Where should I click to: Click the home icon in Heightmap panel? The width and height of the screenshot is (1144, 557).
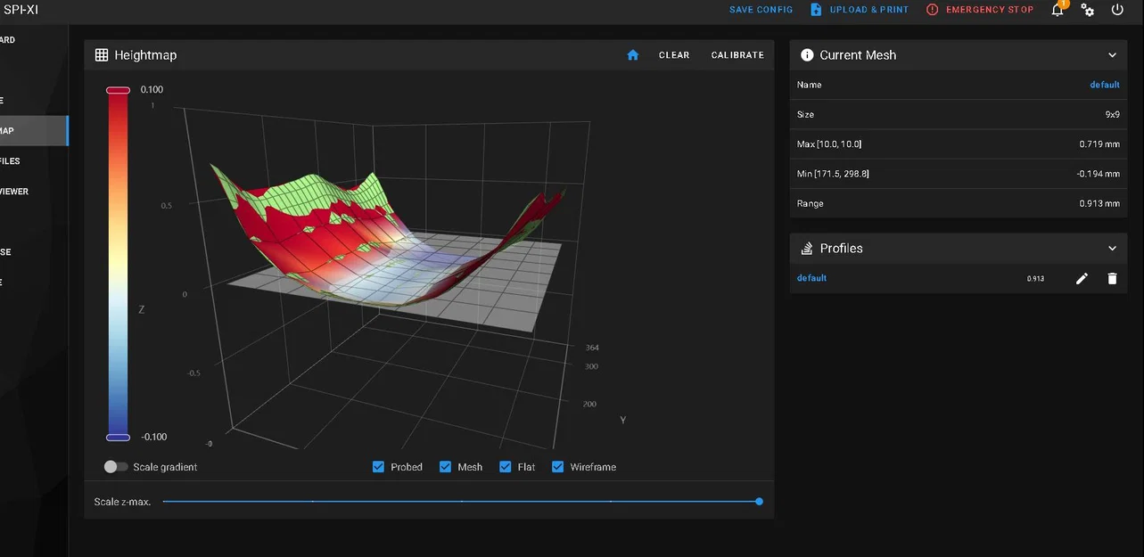coord(633,55)
